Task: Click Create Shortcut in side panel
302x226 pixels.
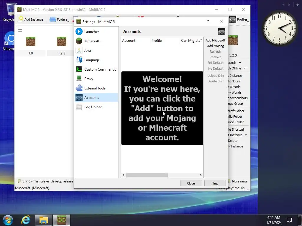Action: point(236,129)
